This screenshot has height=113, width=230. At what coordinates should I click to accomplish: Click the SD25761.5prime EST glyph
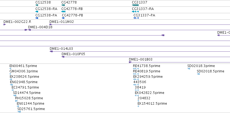[x=19, y=112]
